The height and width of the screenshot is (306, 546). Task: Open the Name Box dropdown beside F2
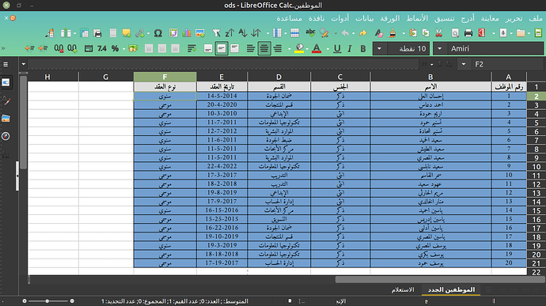tap(464, 64)
